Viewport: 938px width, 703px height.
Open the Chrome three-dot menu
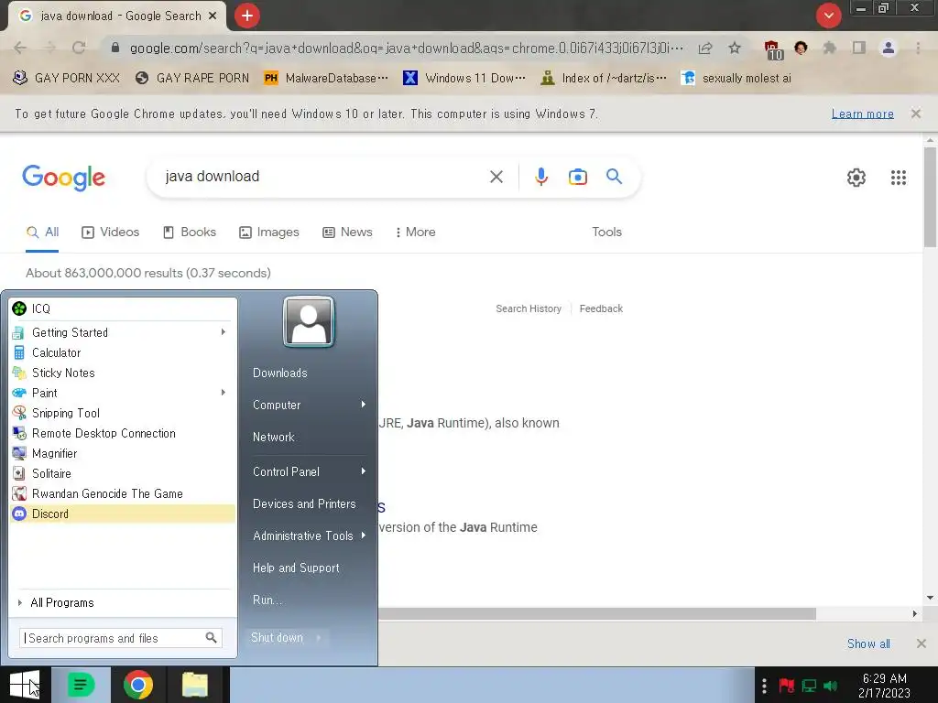[x=918, y=48]
